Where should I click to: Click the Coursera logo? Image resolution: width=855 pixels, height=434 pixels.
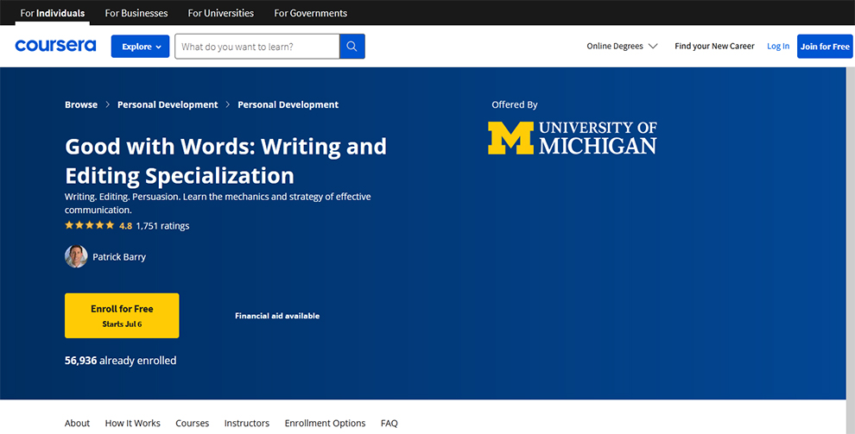pos(55,46)
